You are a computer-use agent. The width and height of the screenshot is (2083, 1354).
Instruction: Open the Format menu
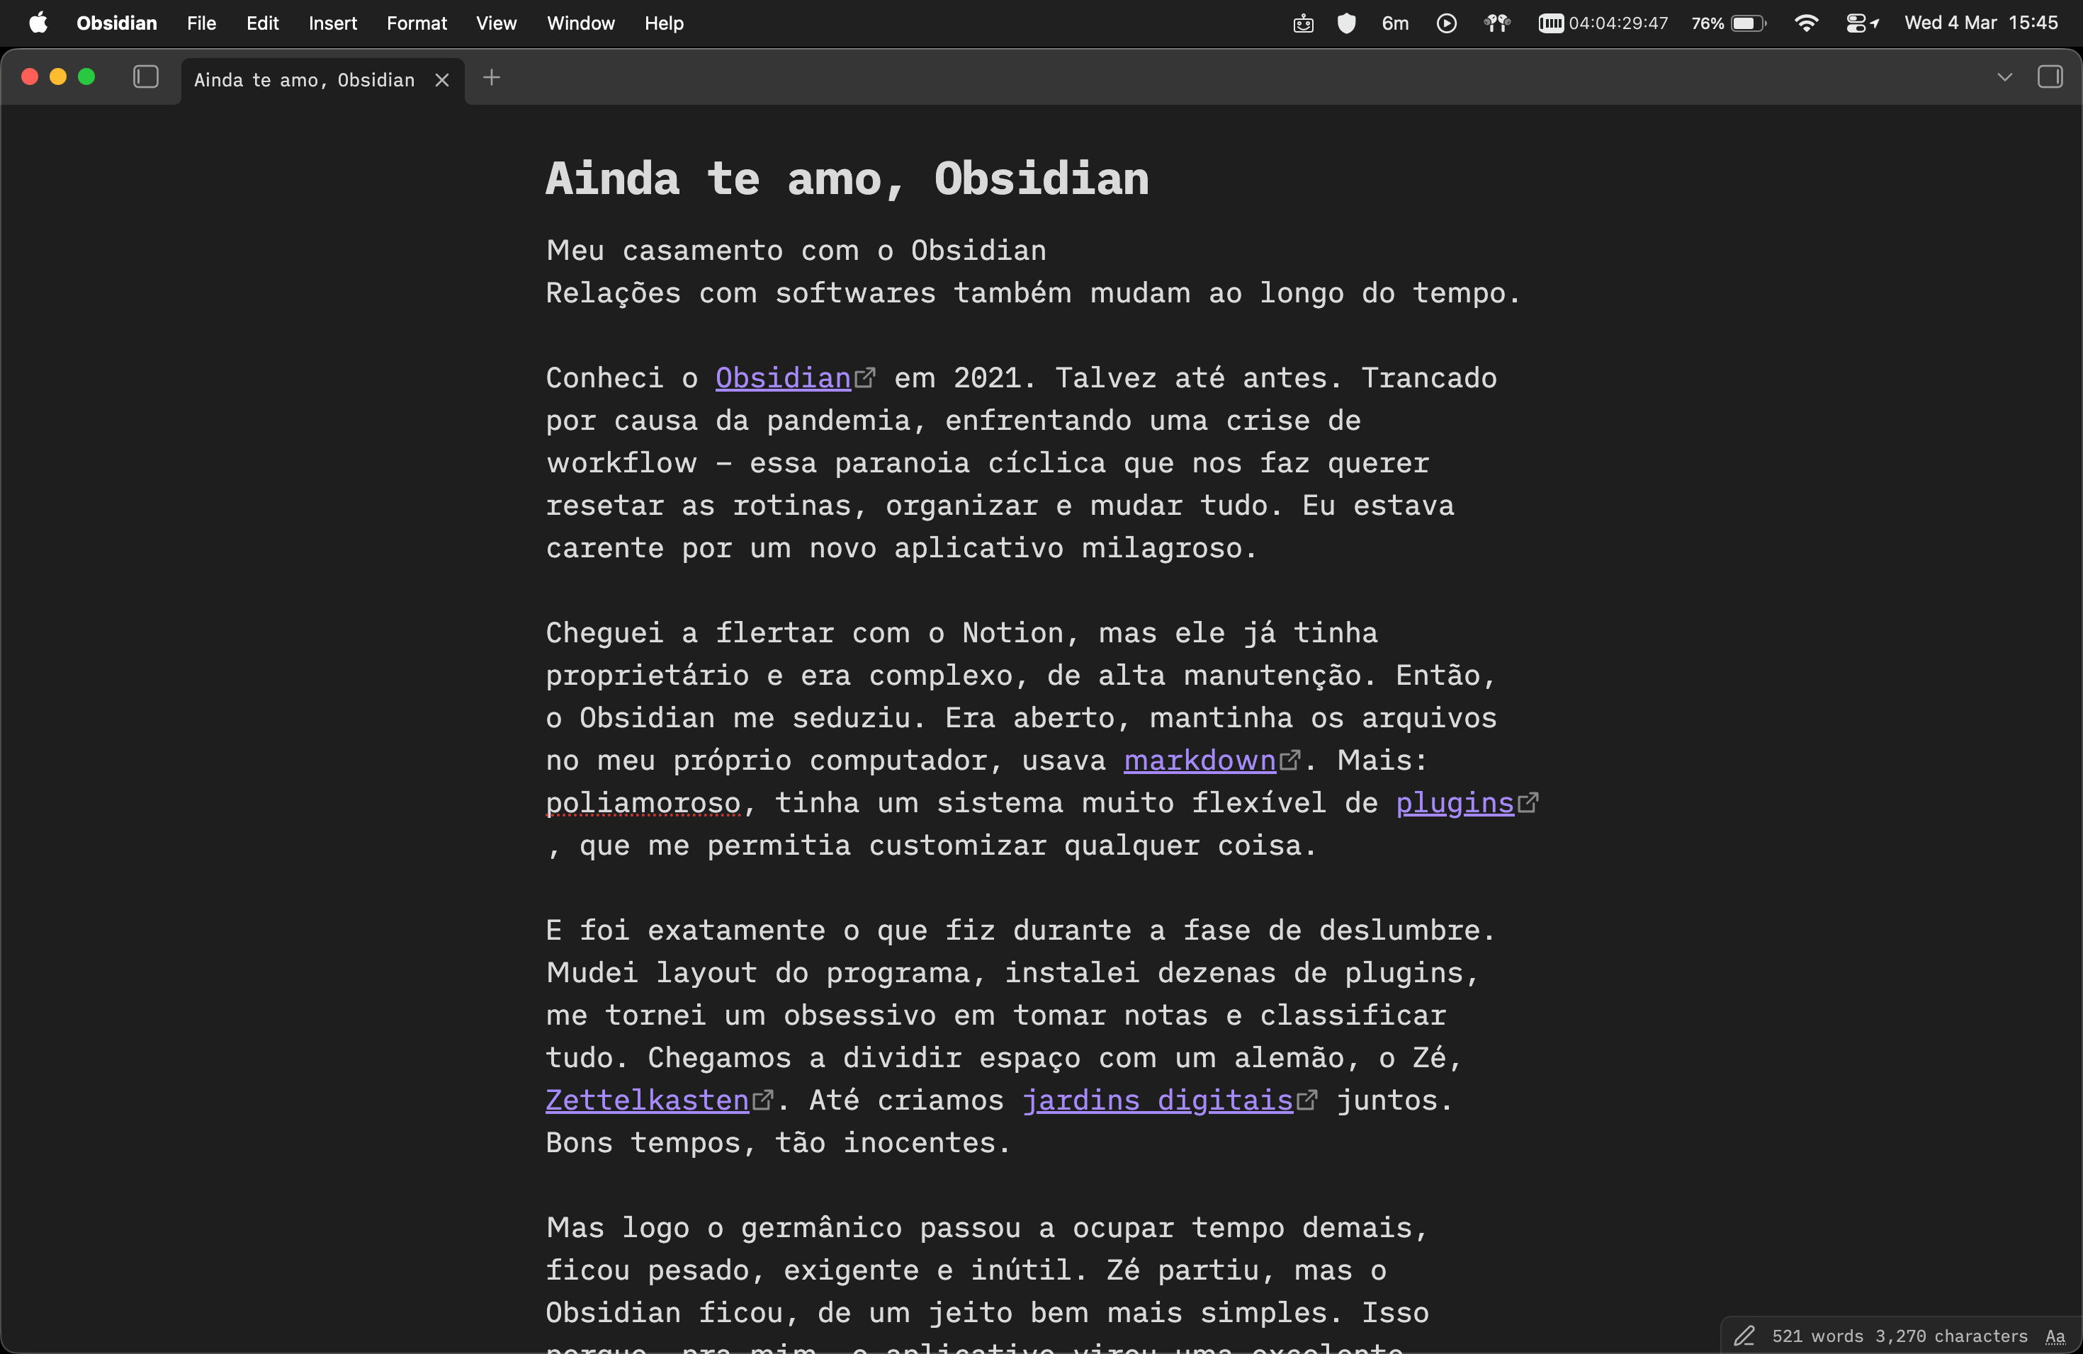(x=416, y=23)
